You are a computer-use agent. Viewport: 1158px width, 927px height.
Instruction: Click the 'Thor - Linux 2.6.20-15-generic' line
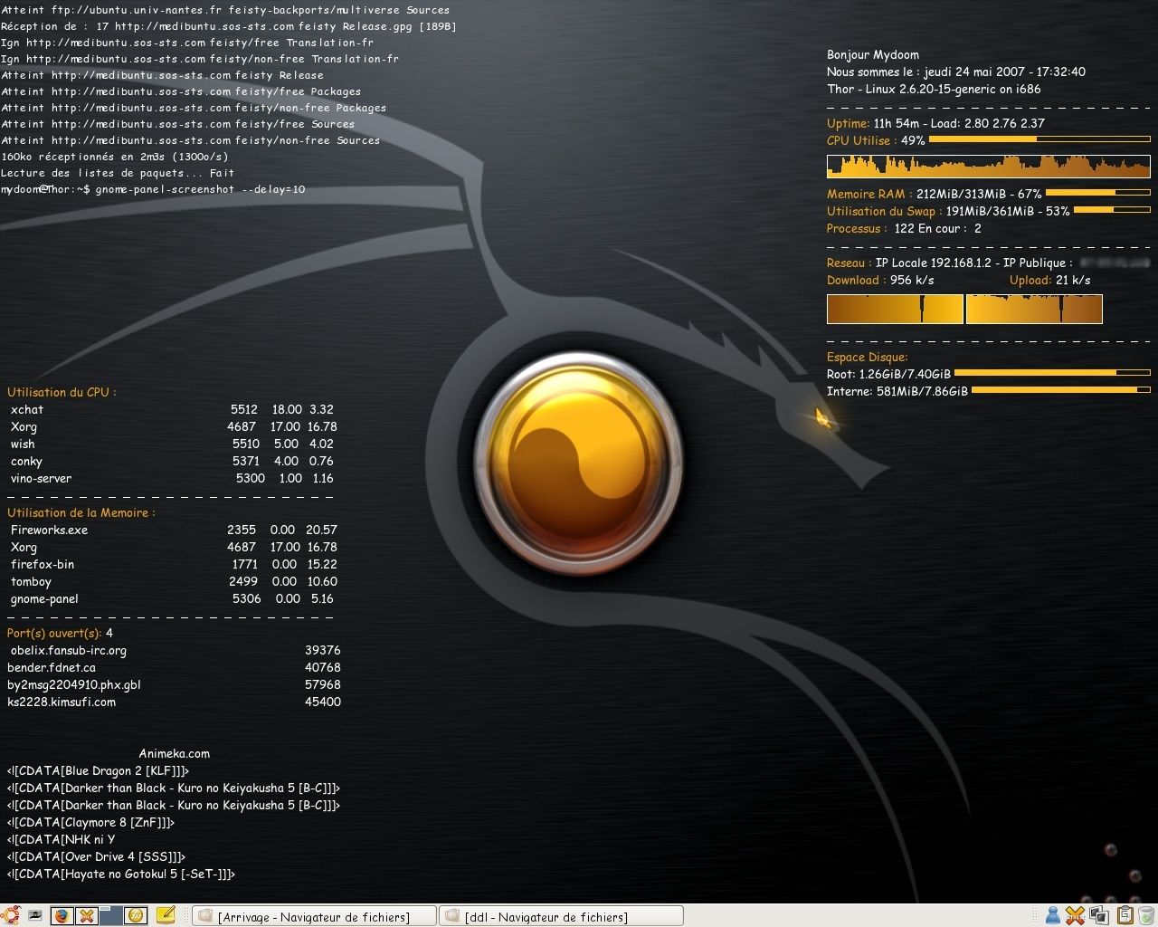coord(934,89)
